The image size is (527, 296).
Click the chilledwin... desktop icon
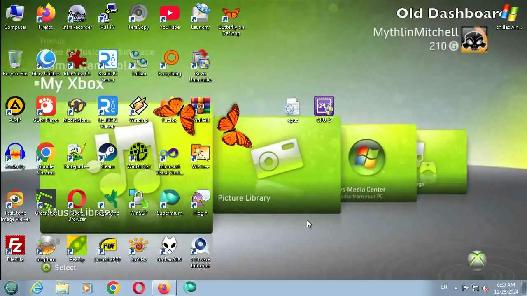point(509,17)
